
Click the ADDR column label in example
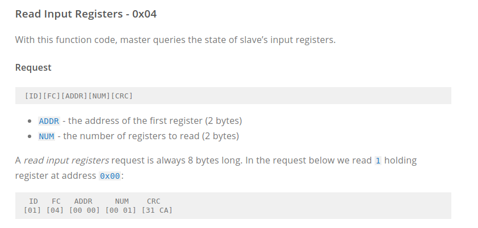click(x=83, y=201)
